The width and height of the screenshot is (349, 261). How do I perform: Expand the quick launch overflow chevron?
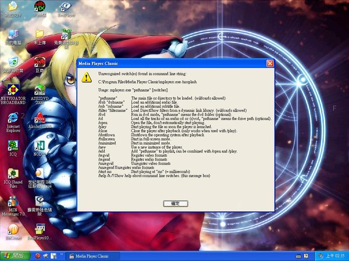click(62, 255)
